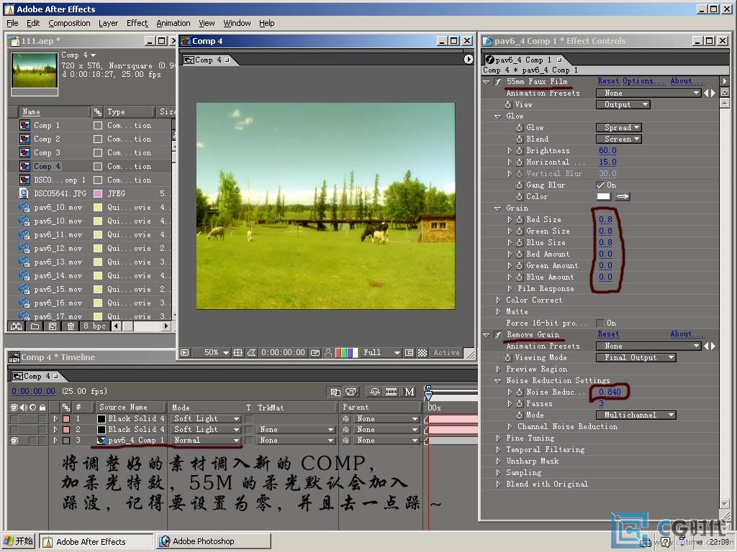Screen dimensions: 737x552
Task: Click Reset link for Remove Grain
Action: (x=608, y=334)
